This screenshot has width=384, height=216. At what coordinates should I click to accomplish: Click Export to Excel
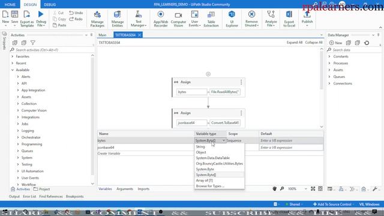tap(289, 19)
